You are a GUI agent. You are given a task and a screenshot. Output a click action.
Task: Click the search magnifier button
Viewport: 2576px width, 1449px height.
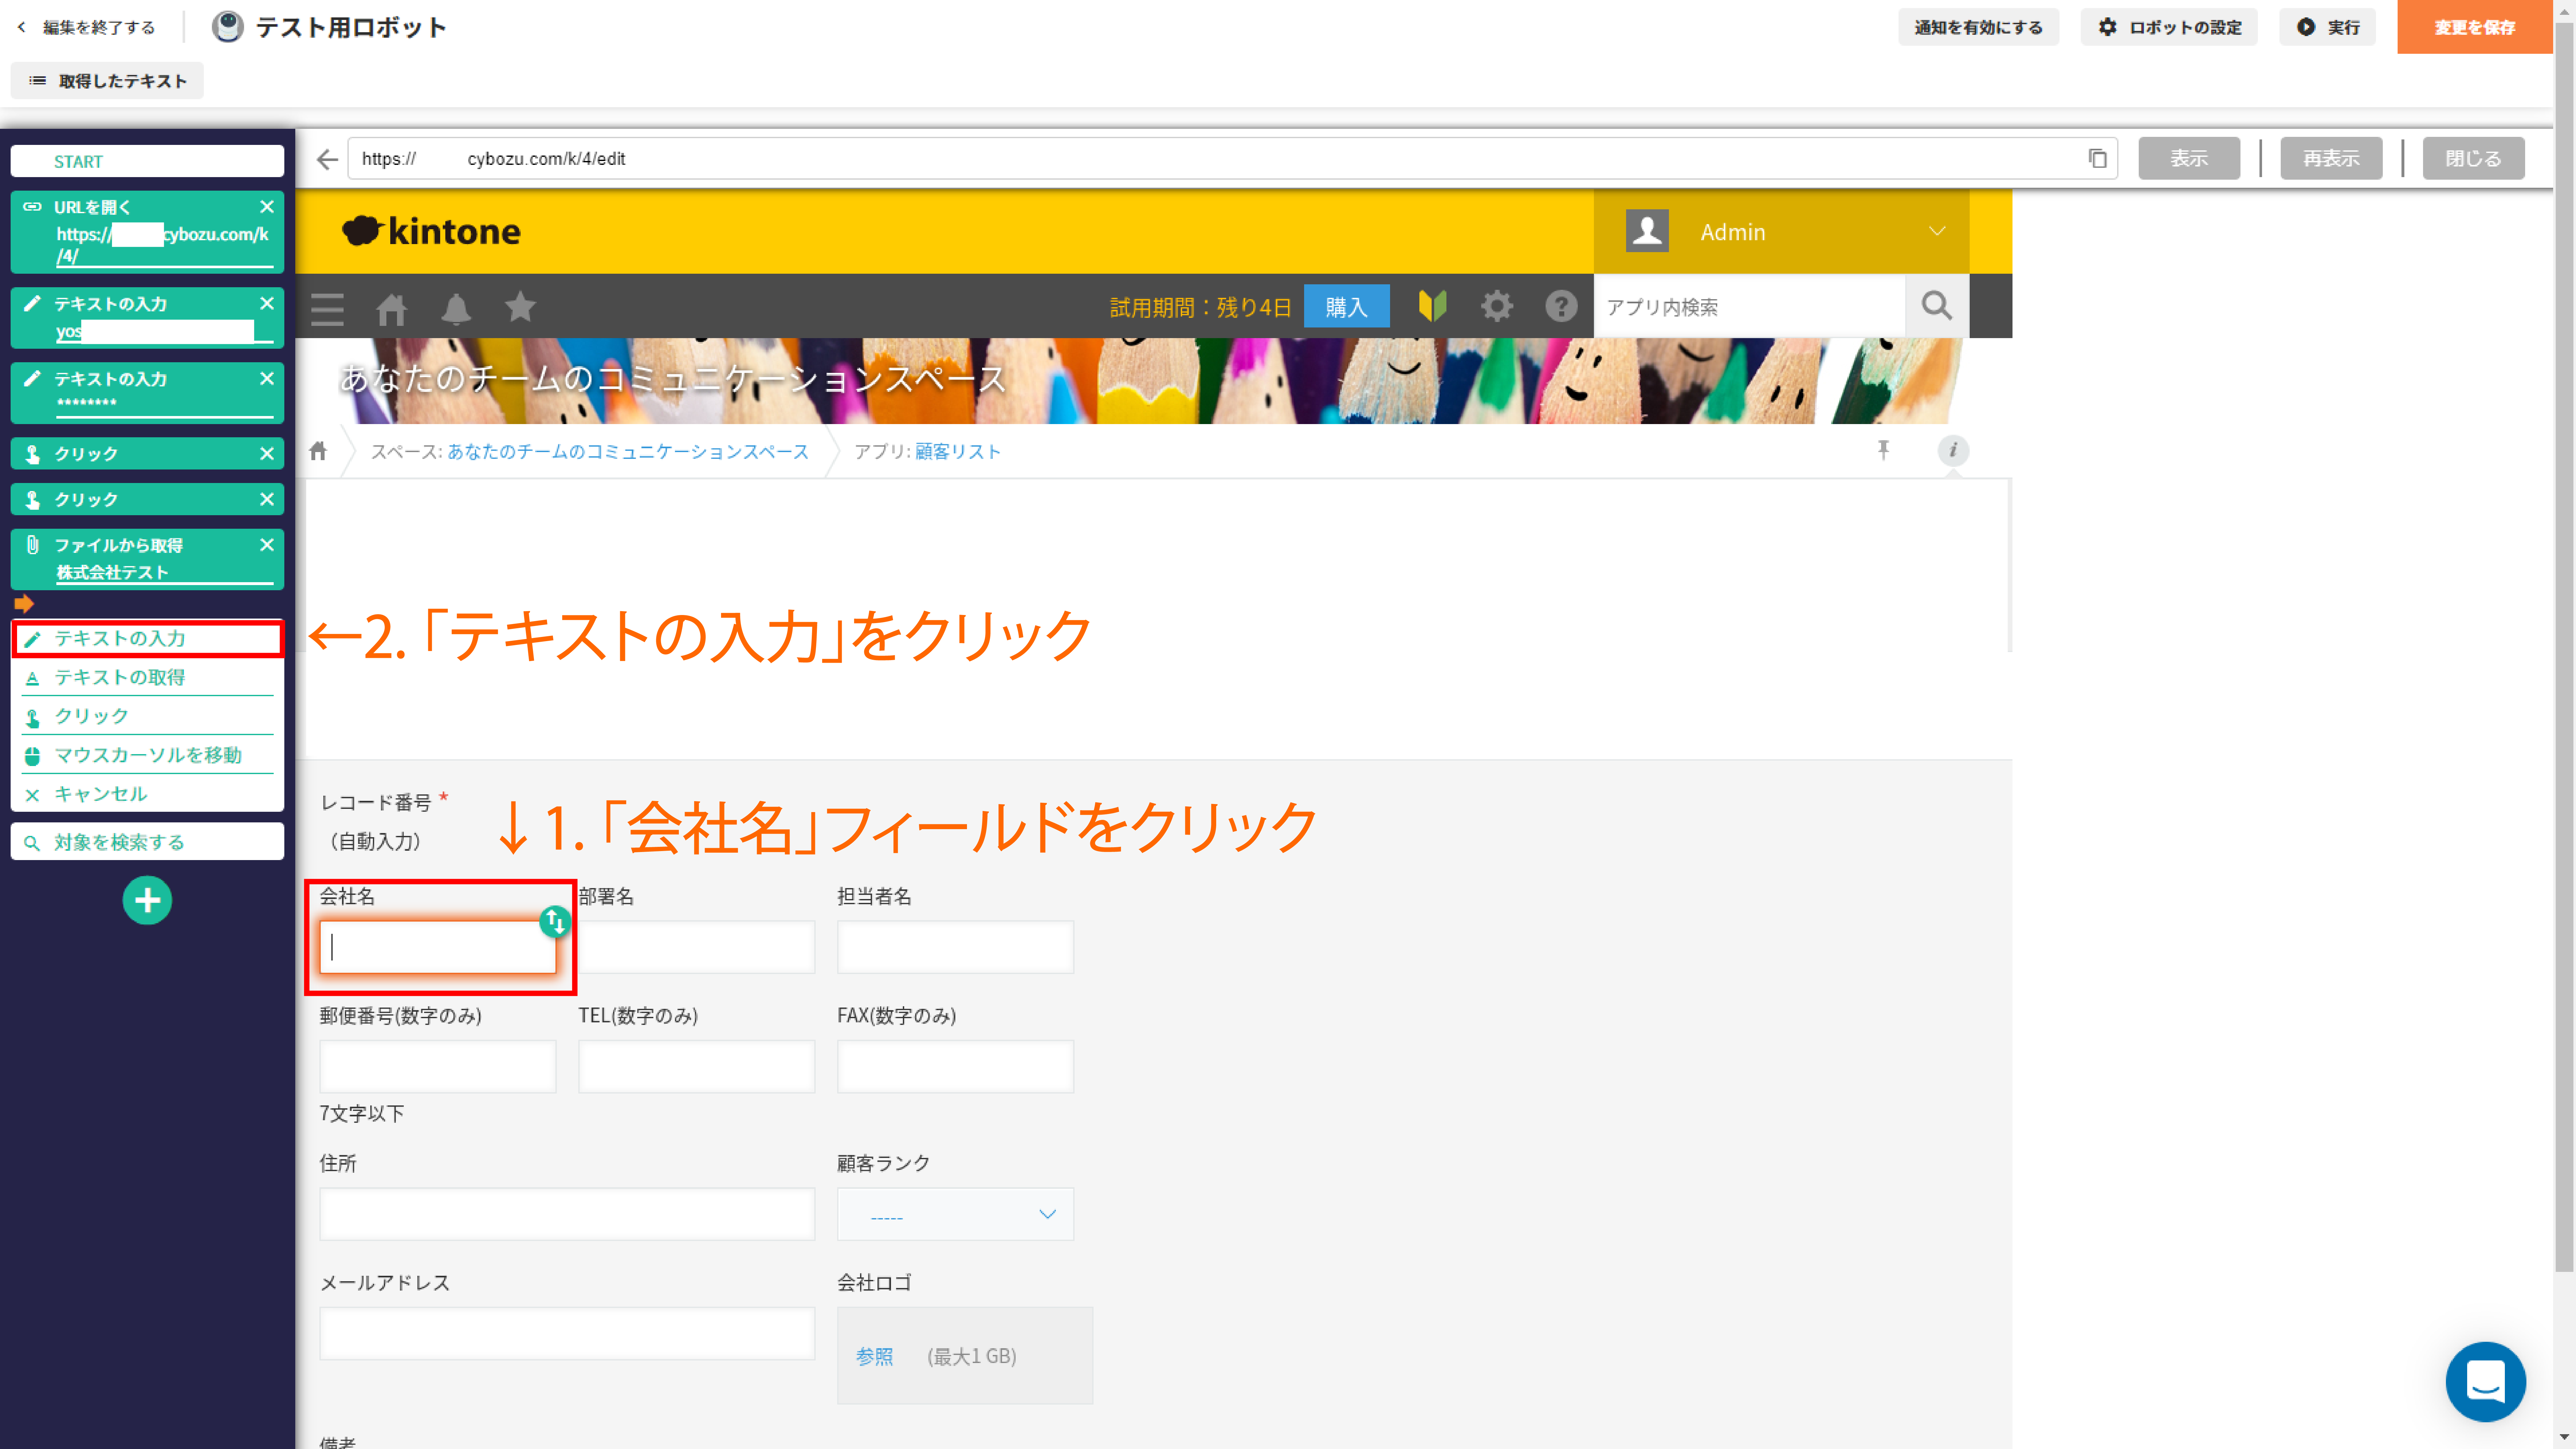[x=1937, y=306]
